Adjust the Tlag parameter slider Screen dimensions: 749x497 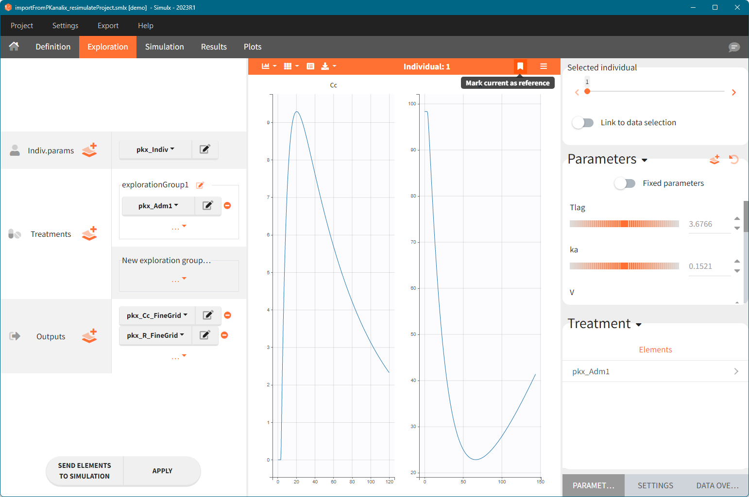[x=624, y=224]
